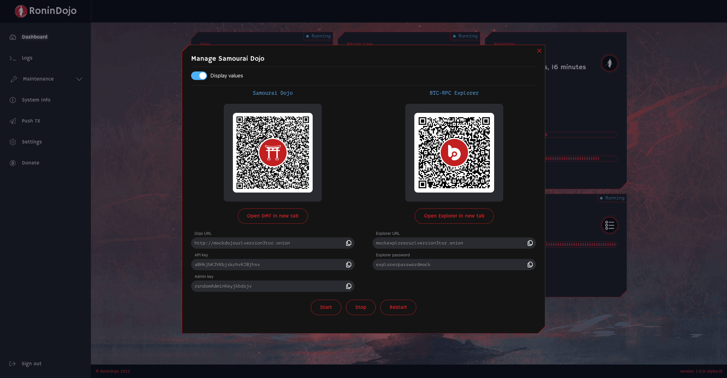Click the nearly empty progress bar on the RoninDojo card
Image resolution: width=727 pixels, height=378 pixels.
581,135
